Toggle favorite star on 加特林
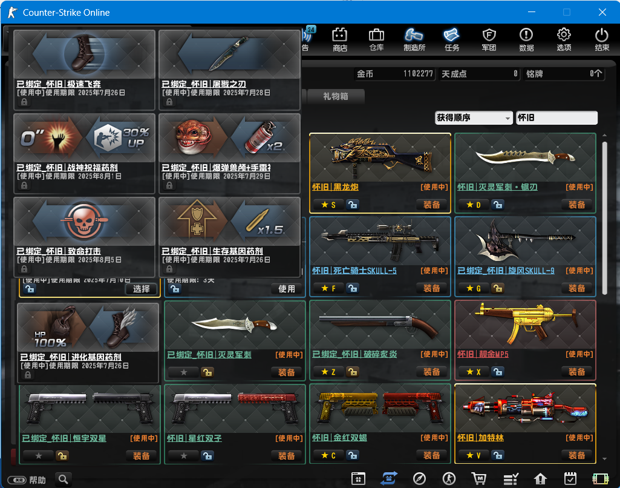Screen dimensions: 620x488 [474, 455]
